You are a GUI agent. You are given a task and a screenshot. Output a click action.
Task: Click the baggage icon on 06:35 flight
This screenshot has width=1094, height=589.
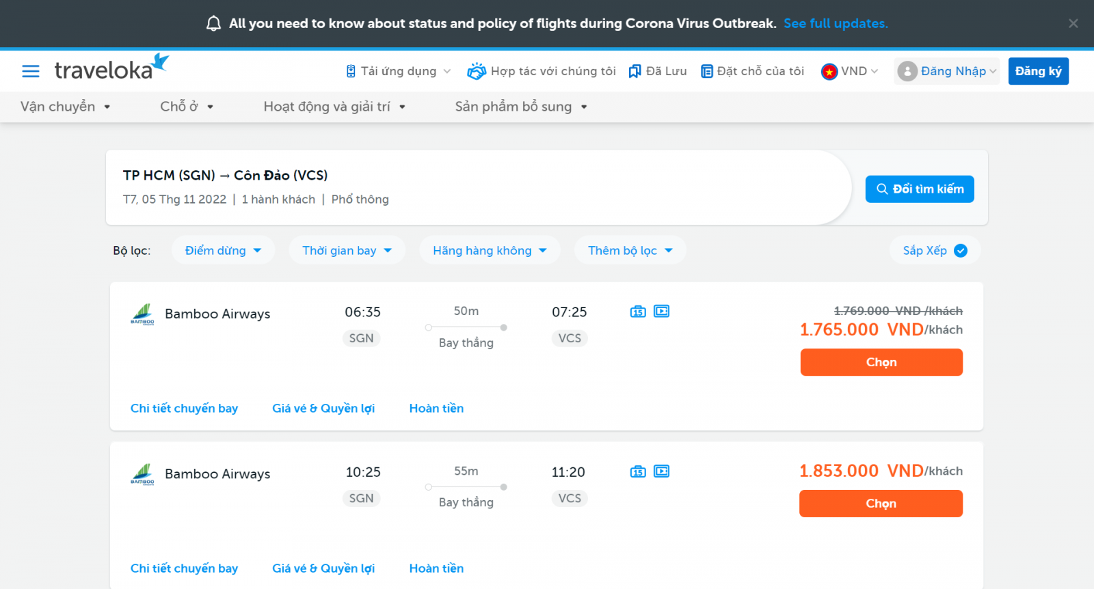coord(638,312)
